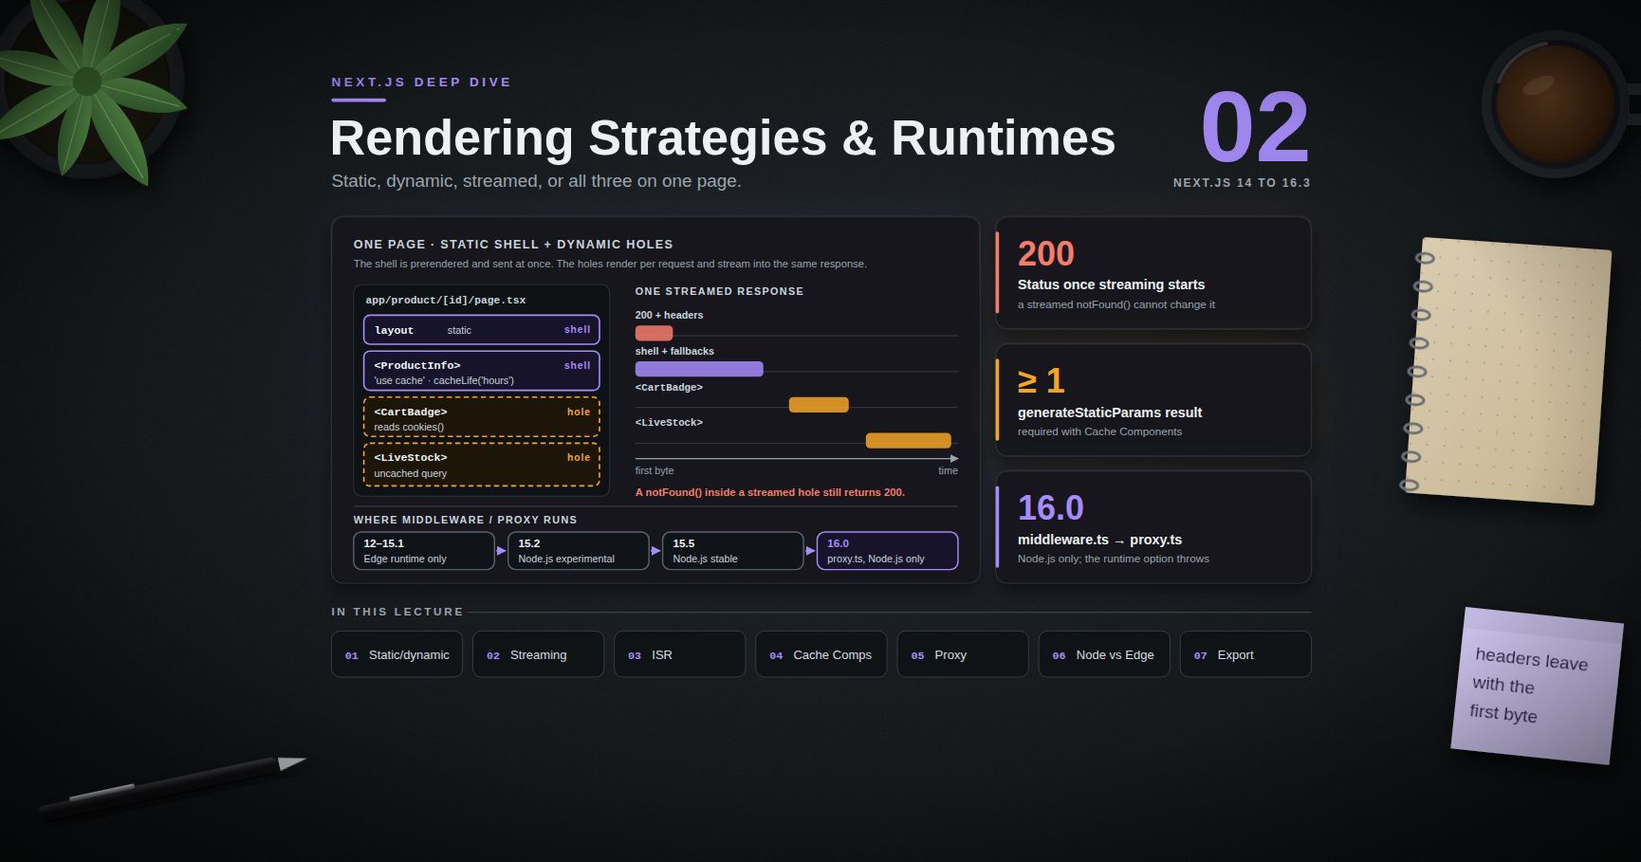Click the sticky note about headers
The width and height of the screenshot is (1641, 862).
click(1537, 685)
